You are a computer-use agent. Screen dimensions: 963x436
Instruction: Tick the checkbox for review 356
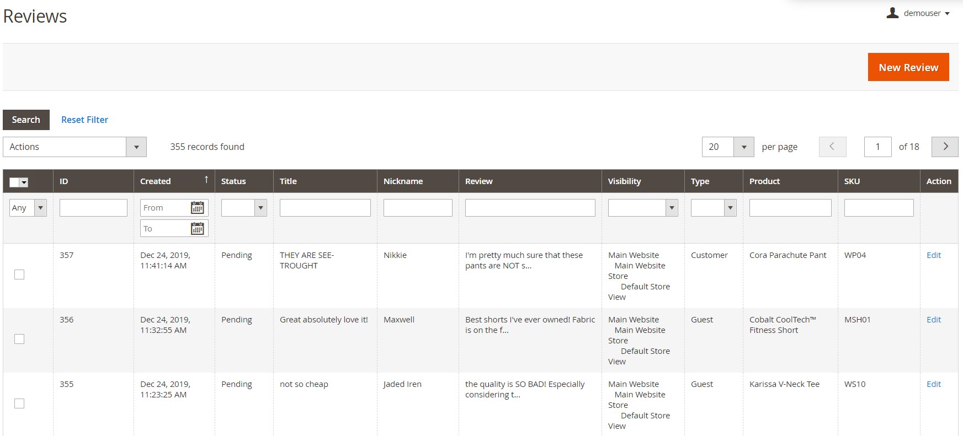[x=19, y=339]
